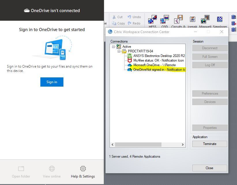
Task: Click '1 Server used, 4 Remote Applications' text
Action: tap(135, 157)
